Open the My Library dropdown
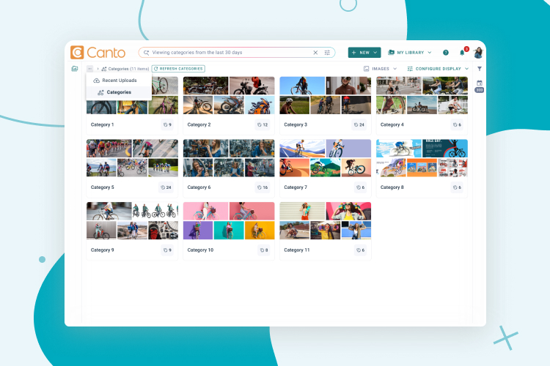Image resolution: width=550 pixels, height=366 pixels. 410,53
